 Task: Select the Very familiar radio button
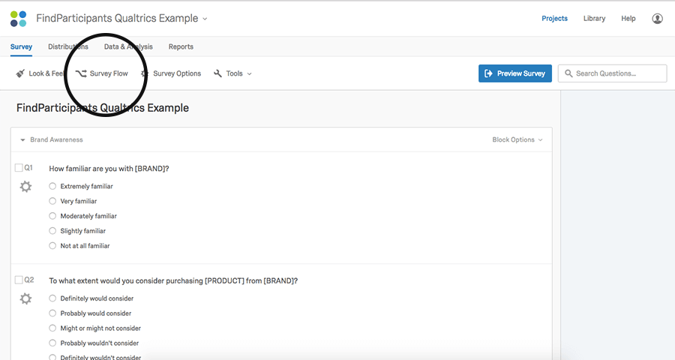click(52, 201)
